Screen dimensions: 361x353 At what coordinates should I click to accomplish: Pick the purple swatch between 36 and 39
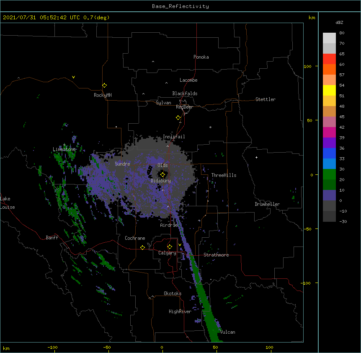(x=329, y=143)
